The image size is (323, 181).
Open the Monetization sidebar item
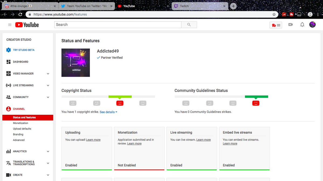20,123
